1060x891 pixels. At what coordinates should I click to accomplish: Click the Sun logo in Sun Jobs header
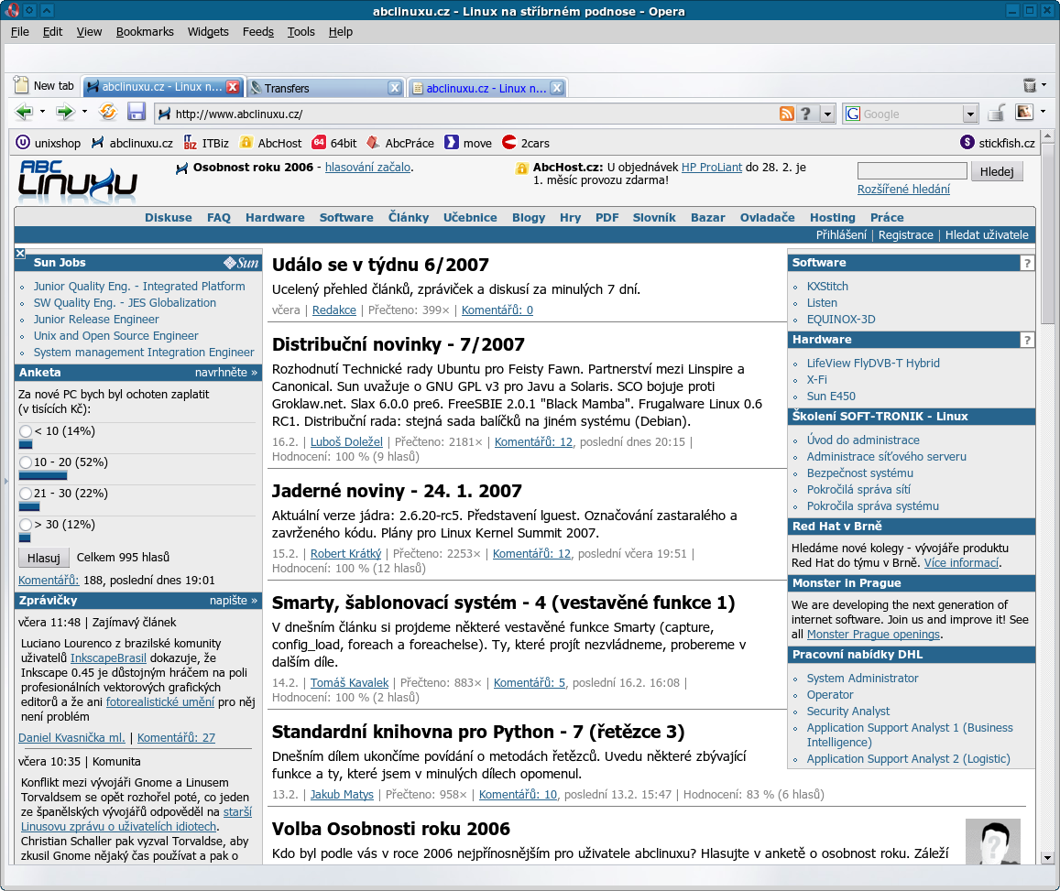point(241,263)
